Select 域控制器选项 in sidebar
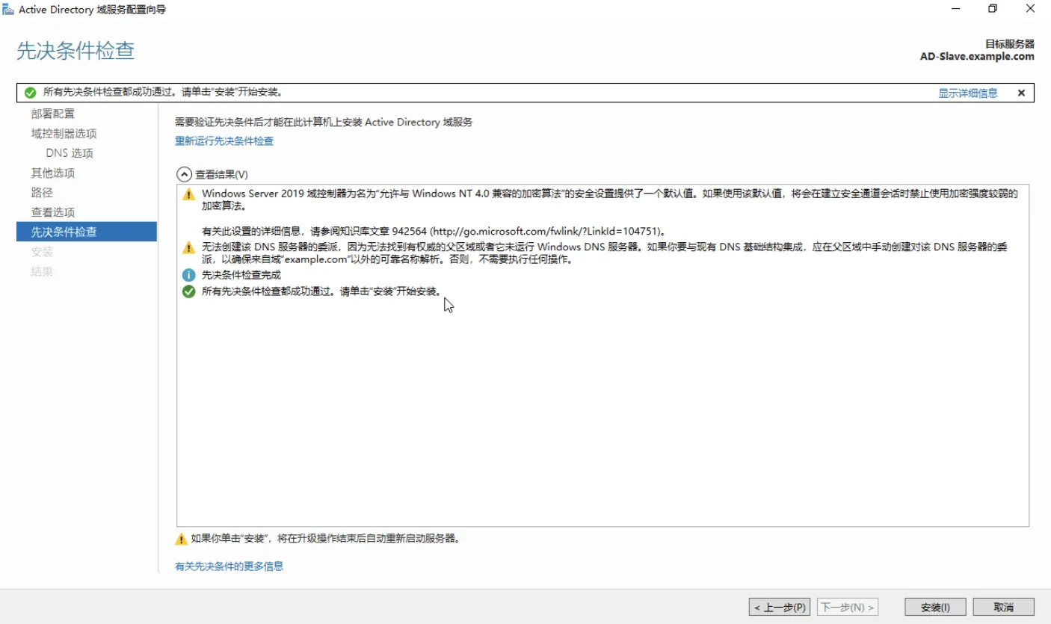 (x=64, y=134)
